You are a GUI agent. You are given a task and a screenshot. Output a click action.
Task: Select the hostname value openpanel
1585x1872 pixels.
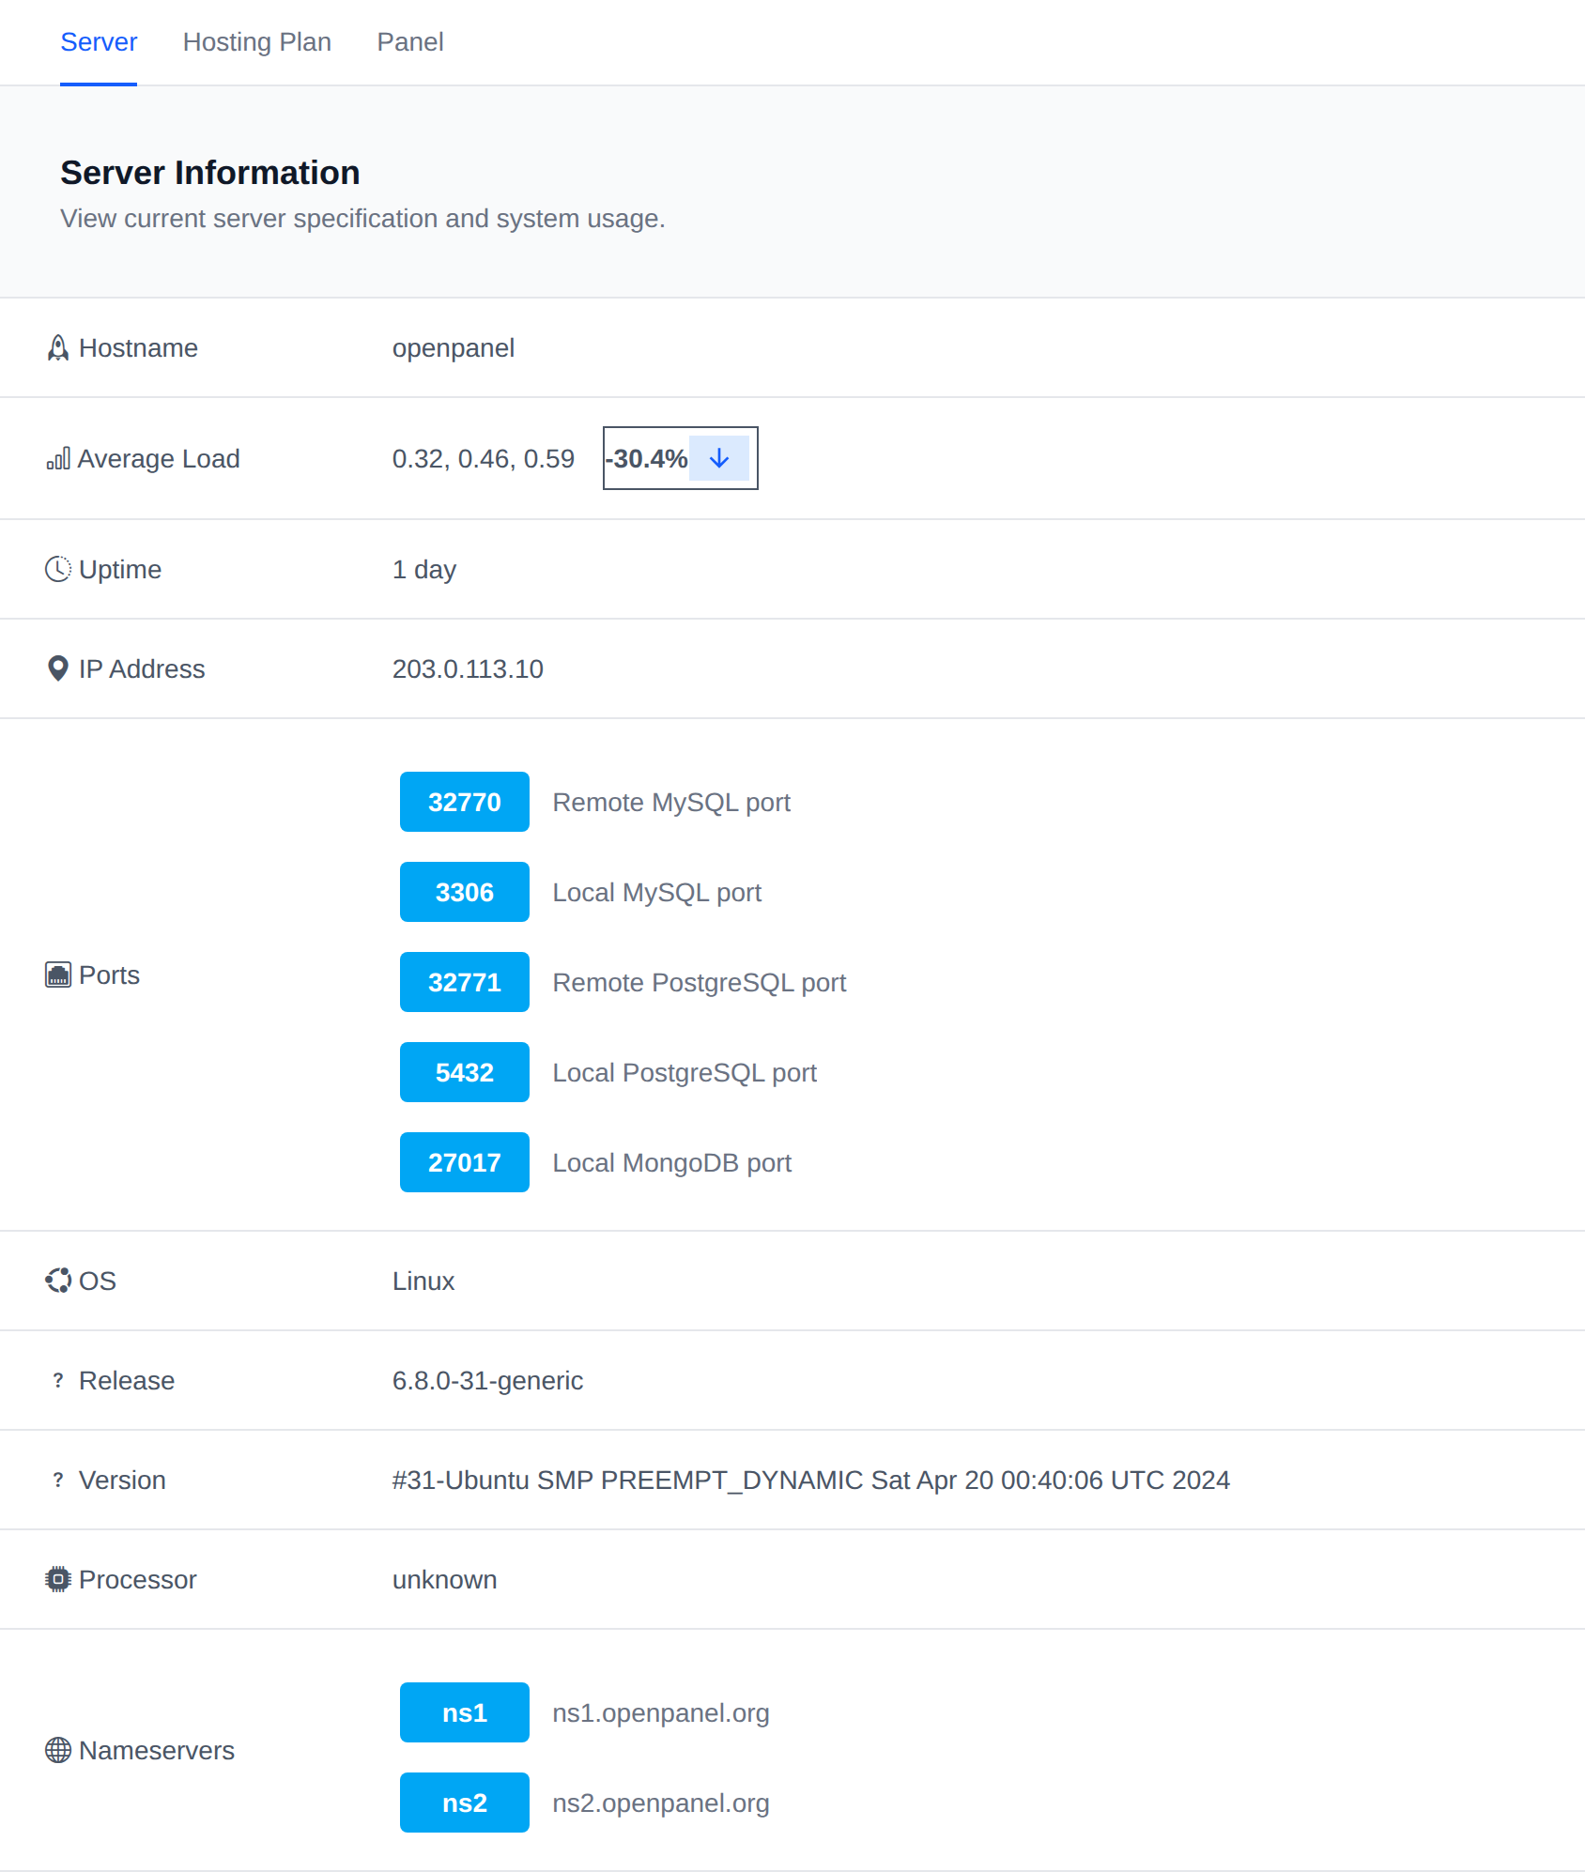click(454, 348)
